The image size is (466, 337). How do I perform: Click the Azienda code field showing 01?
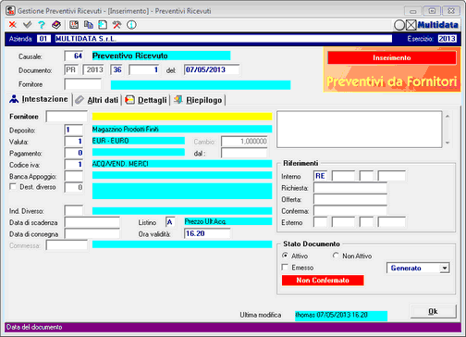(43, 39)
